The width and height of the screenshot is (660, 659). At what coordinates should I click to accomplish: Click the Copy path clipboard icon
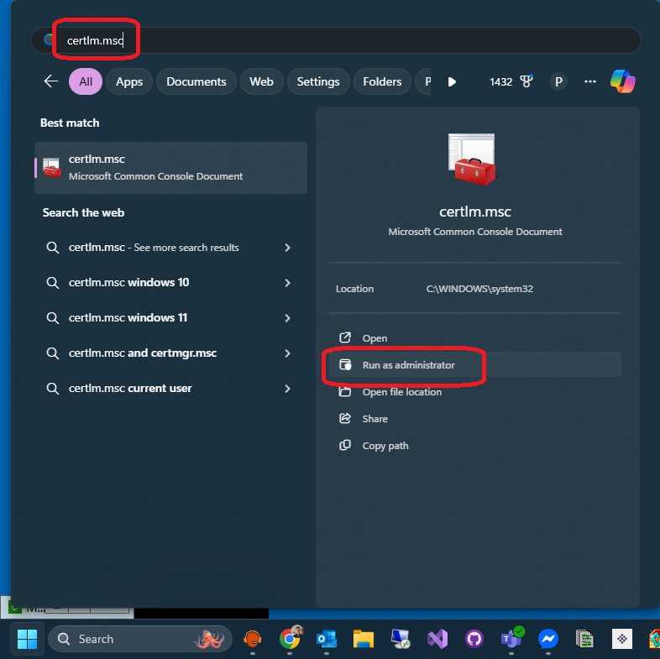click(x=345, y=445)
